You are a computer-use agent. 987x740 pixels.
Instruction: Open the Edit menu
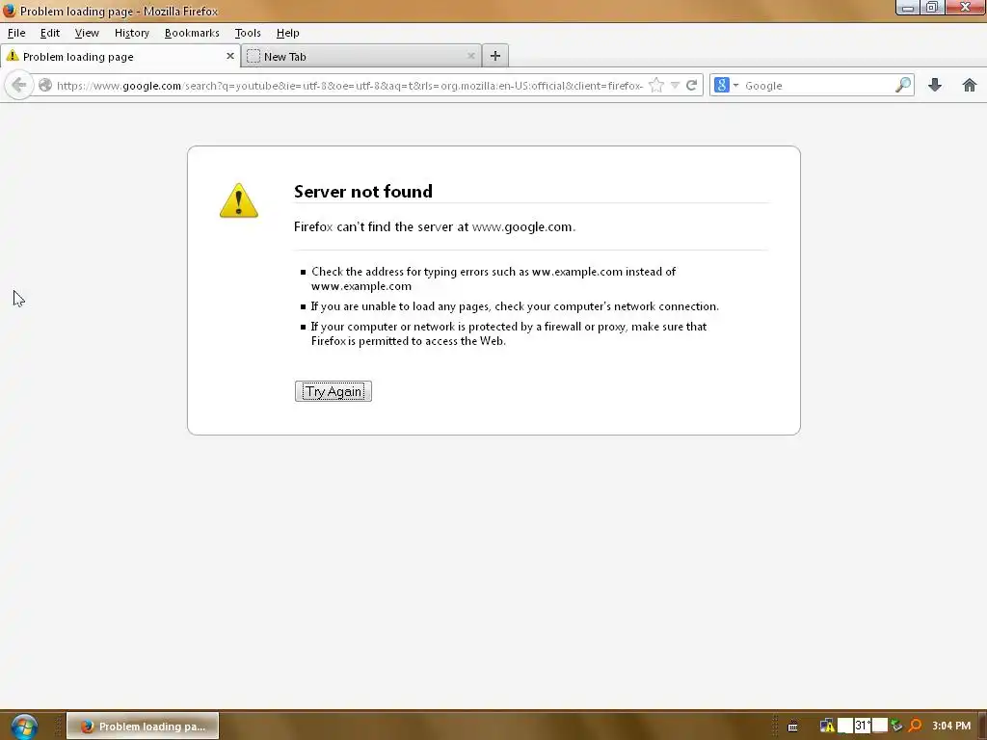50,33
